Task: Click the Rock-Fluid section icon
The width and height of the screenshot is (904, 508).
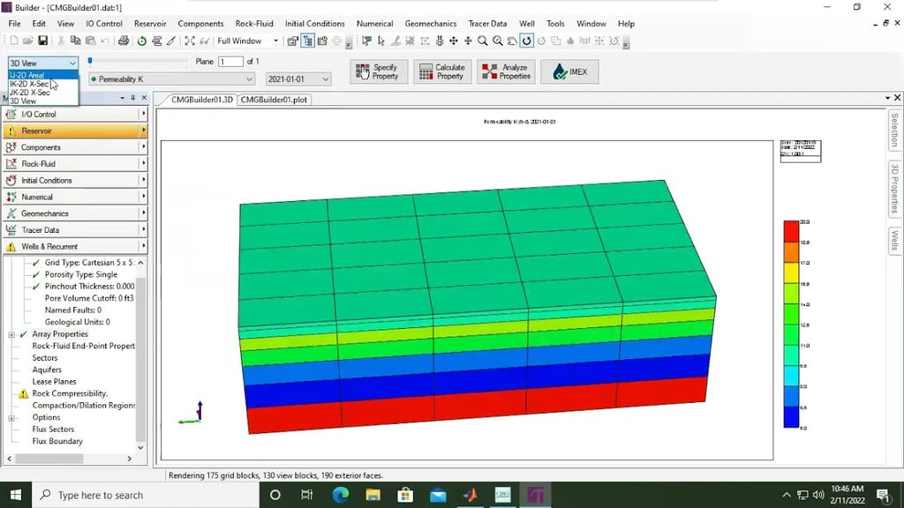Action: point(11,163)
